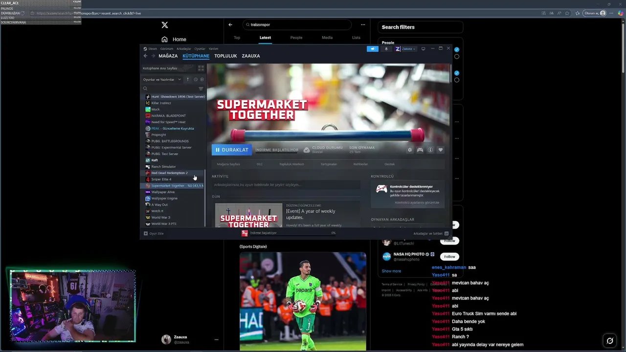This screenshot has width=626, height=352.
Task: Open the game info icon
Action: pos(430,150)
